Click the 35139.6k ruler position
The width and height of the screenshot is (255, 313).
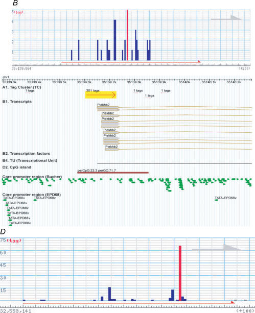(84, 82)
